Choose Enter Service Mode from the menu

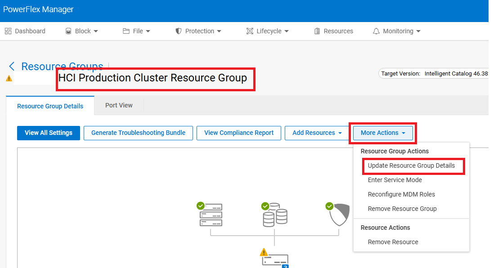(395, 180)
